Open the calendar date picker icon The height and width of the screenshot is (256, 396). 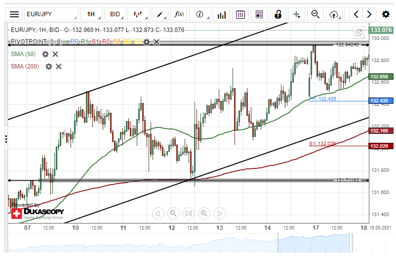[x=240, y=15]
